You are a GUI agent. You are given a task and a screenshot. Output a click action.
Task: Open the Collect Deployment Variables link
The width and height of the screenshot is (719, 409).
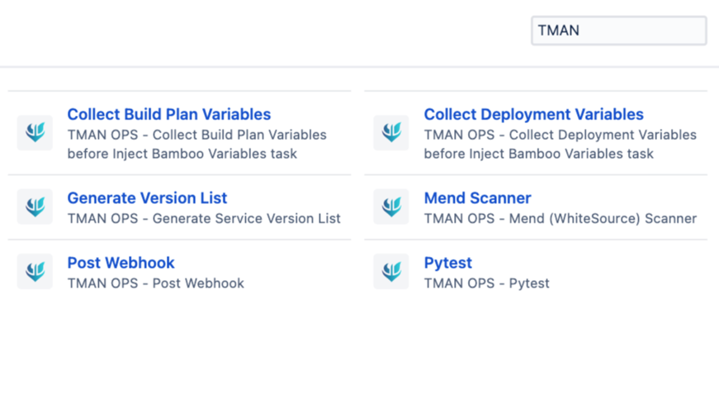pos(533,115)
